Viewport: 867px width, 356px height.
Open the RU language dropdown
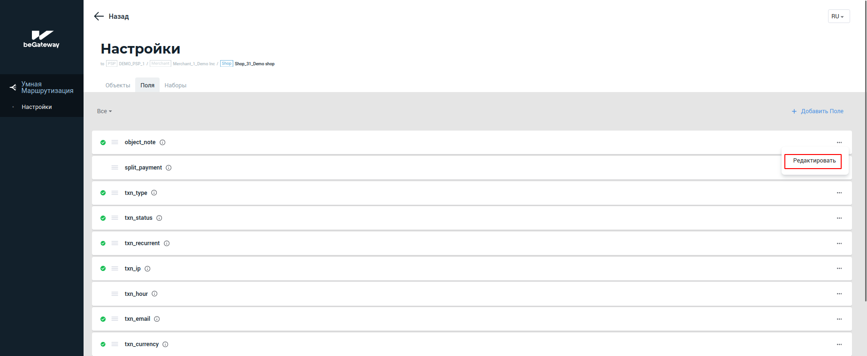tap(838, 16)
